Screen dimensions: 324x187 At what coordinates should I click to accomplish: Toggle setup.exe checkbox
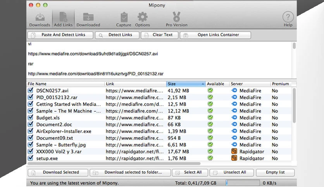point(31,158)
